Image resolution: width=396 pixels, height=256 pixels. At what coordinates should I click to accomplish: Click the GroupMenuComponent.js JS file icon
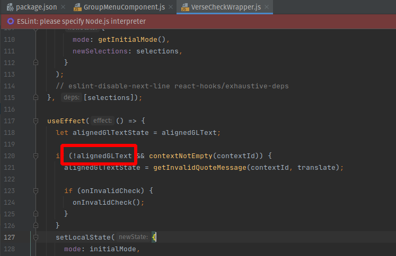[77, 7]
